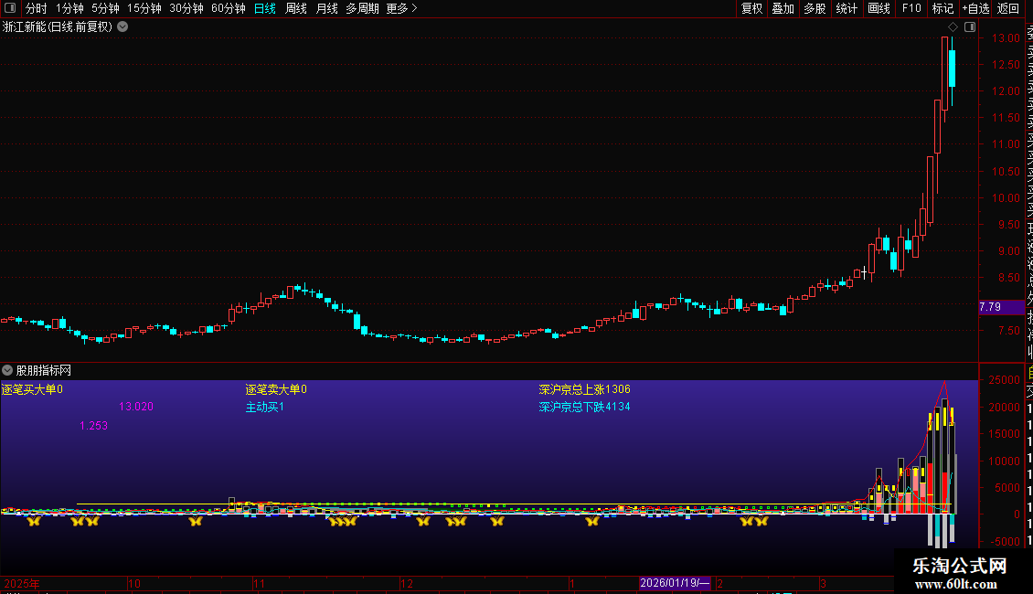The width and height of the screenshot is (1033, 594).
Task: Click month 12 on the time axis
Action: (407, 583)
